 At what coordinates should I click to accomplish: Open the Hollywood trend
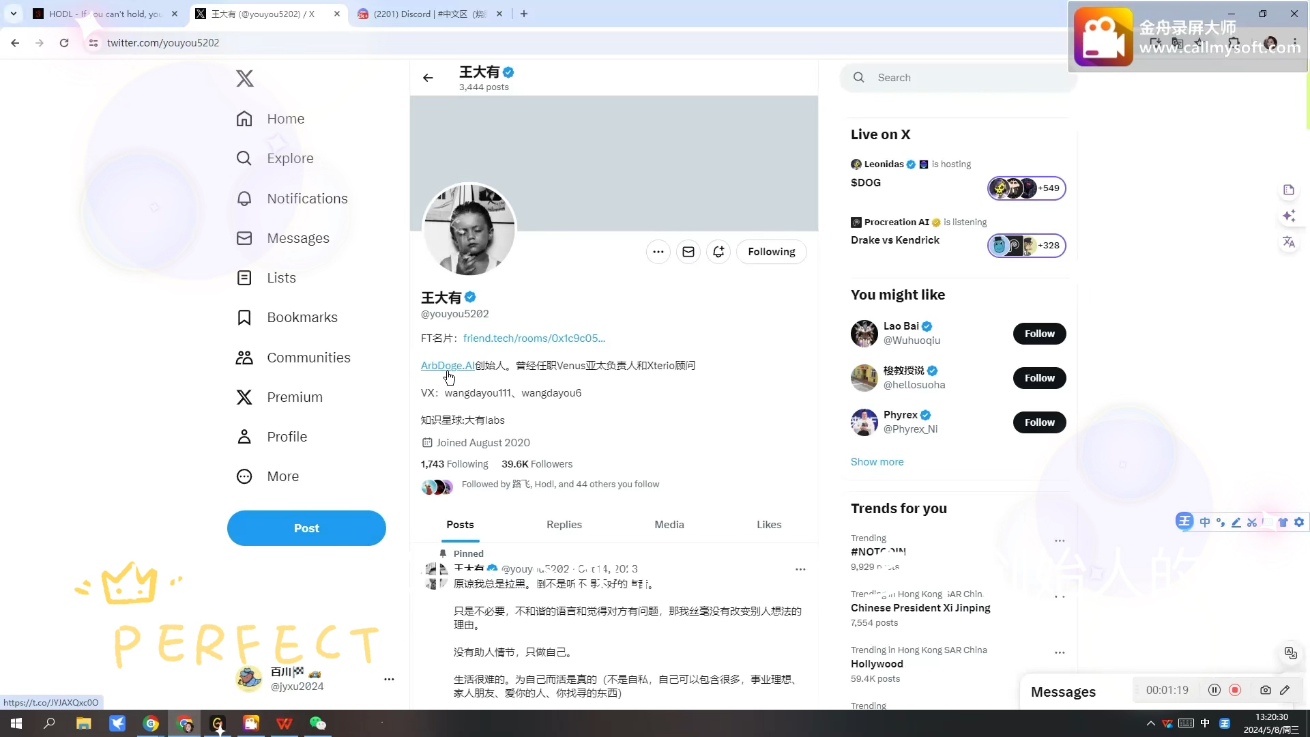tap(877, 664)
